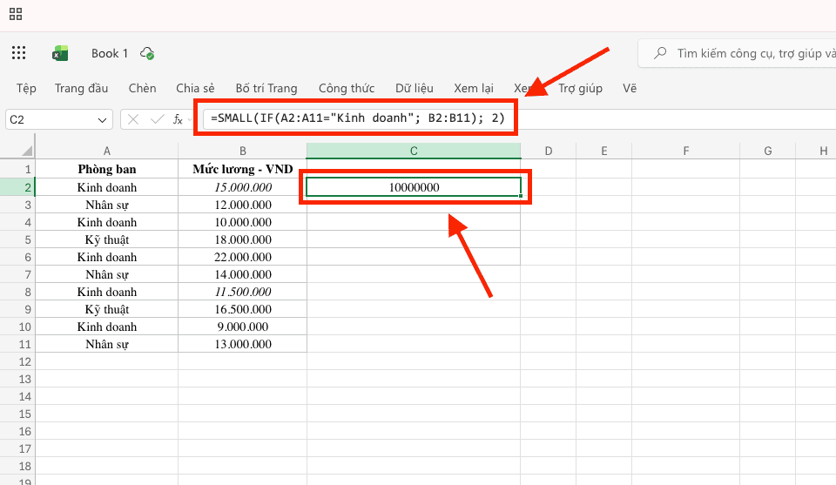836x485 pixels.
Task: Open Insert Function fx button
Action: 178,119
